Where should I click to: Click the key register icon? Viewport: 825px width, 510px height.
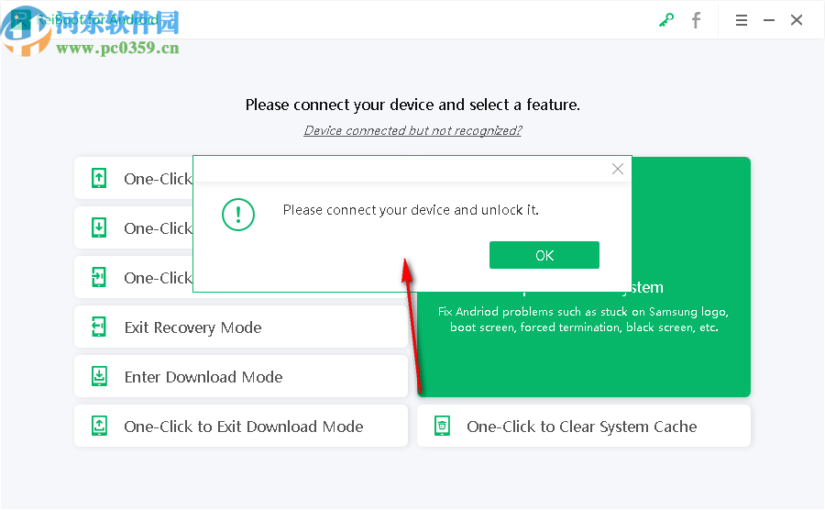click(666, 20)
